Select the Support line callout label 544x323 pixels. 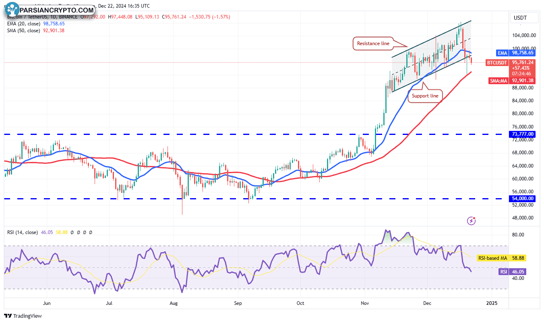point(425,96)
